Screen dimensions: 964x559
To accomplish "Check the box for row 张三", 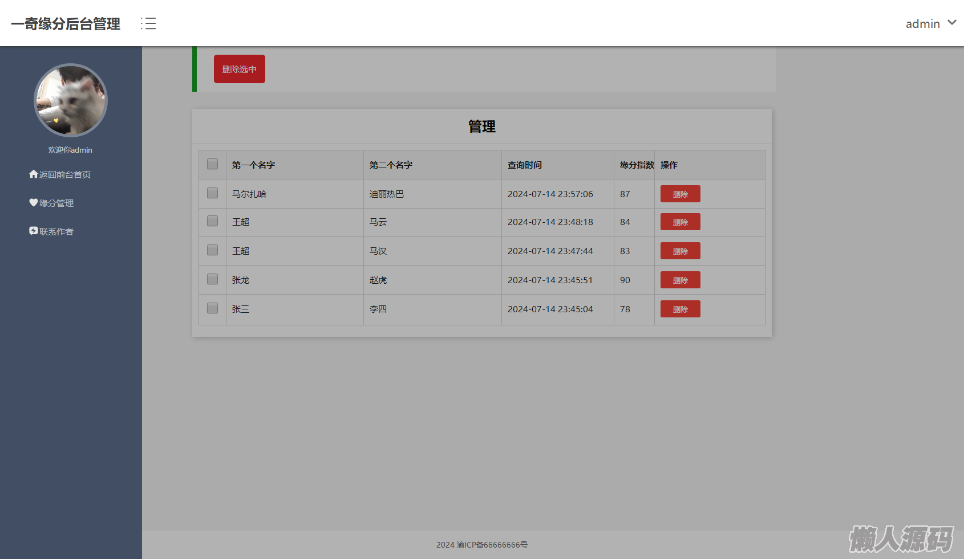I will (212, 308).
